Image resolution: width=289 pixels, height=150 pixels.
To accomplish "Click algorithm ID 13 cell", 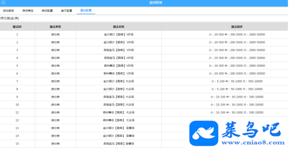I will (17, 128).
